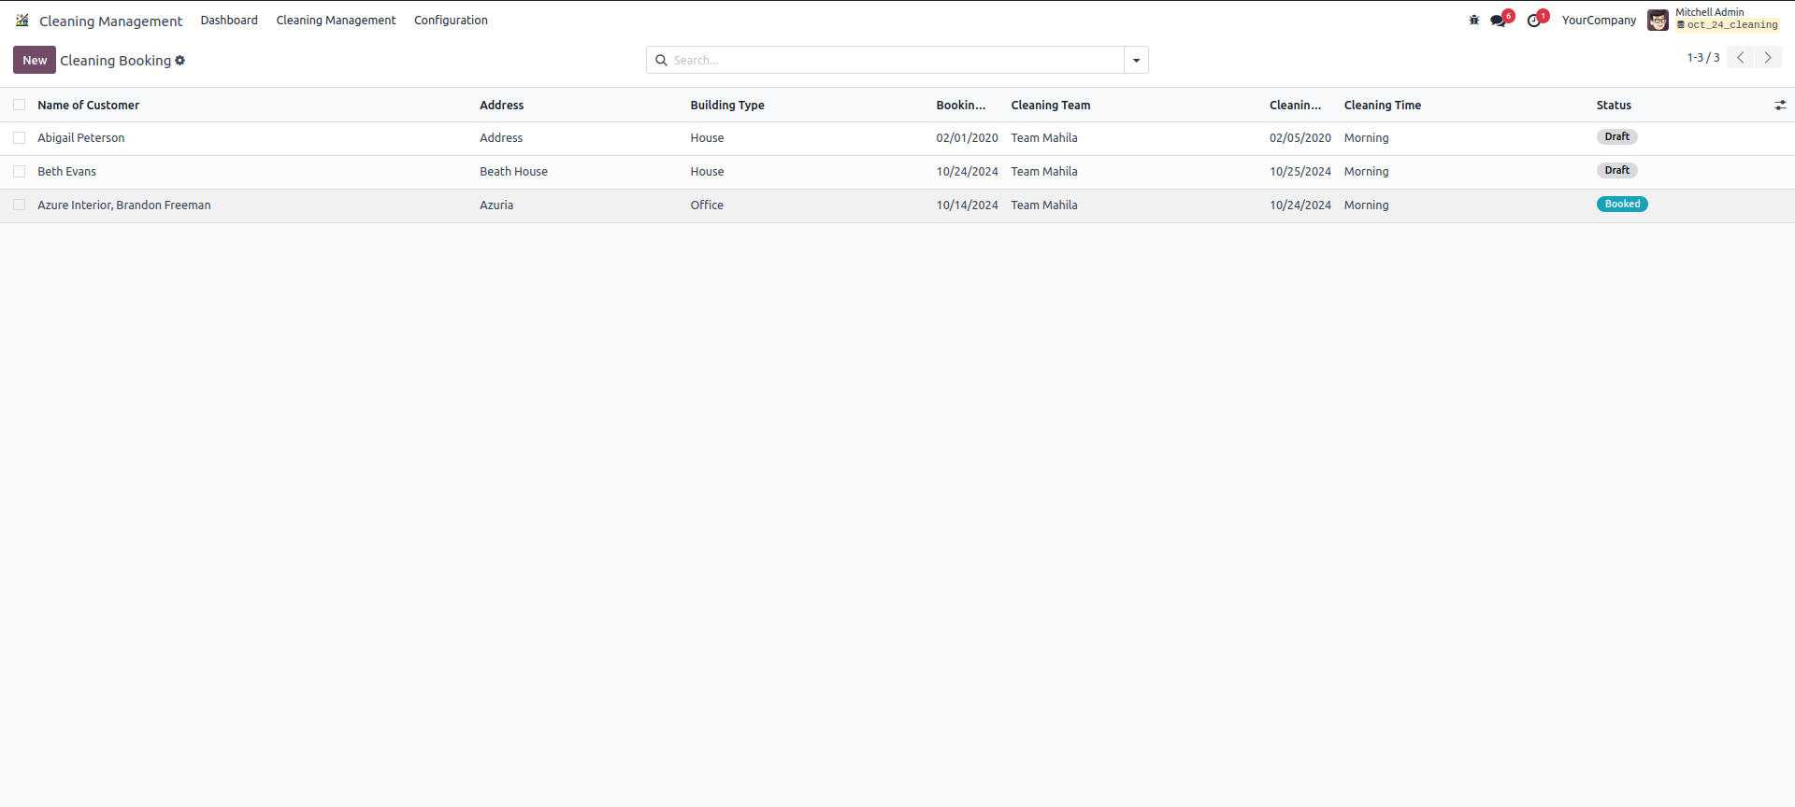Image resolution: width=1795 pixels, height=807 pixels.
Task: Open the Cleaning Management app home icon
Action: click(22, 20)
